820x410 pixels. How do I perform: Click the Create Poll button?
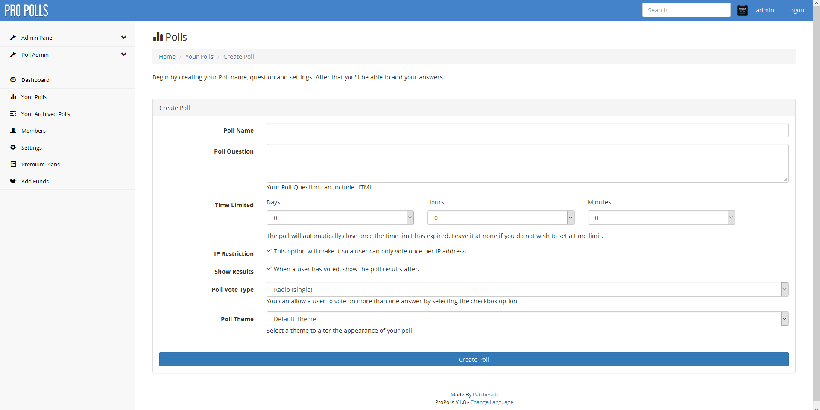(474, 359)
